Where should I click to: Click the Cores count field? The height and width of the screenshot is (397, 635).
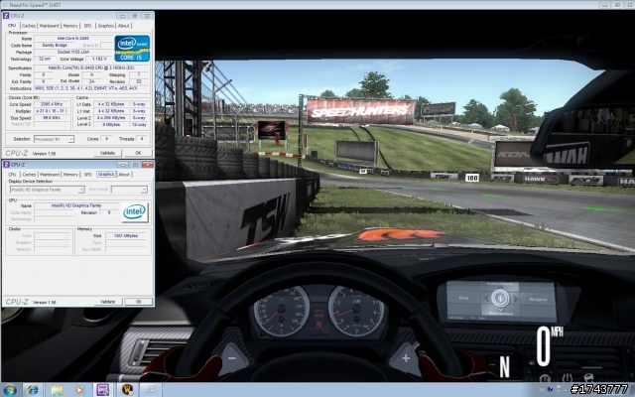click(x=106, y=139)
